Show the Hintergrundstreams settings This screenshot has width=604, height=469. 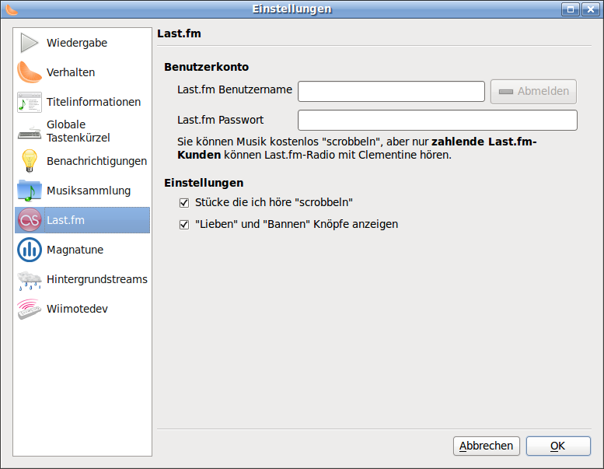coord(82,279)
